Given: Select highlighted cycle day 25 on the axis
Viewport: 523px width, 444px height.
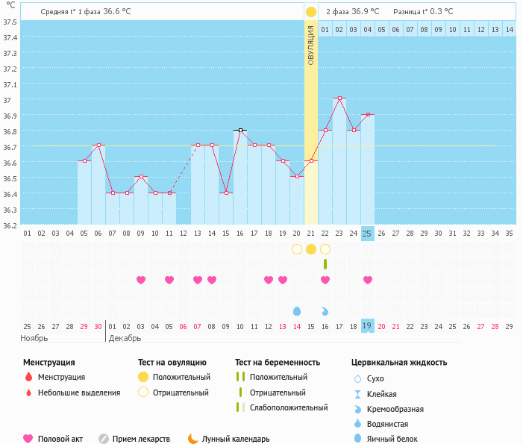Looking at the screenshot, I should click(x=367, y=234).
